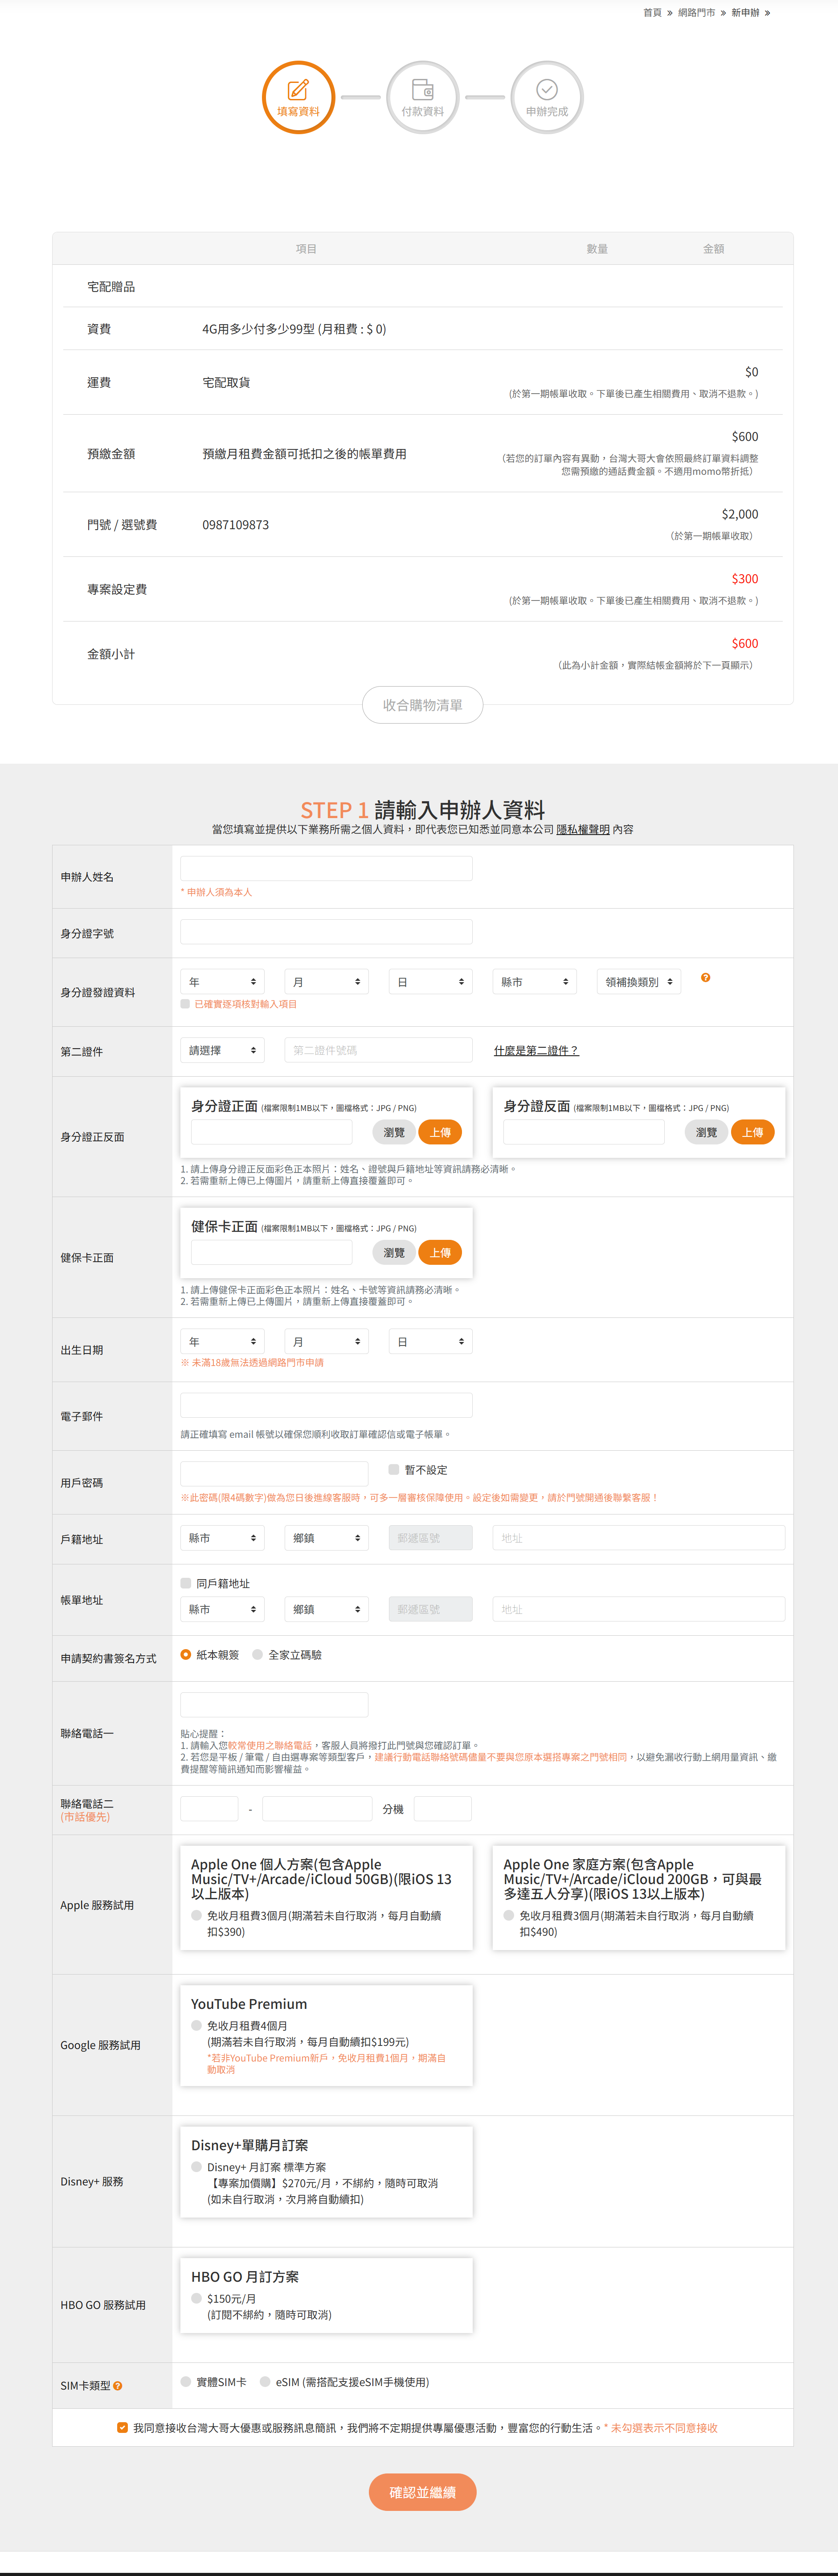The width and height of the screenshot is (838, 2576).
Task: Uncheck the 台灣大哥大優惠簡訊 consent checkbox
Action: coord(123,2427)
